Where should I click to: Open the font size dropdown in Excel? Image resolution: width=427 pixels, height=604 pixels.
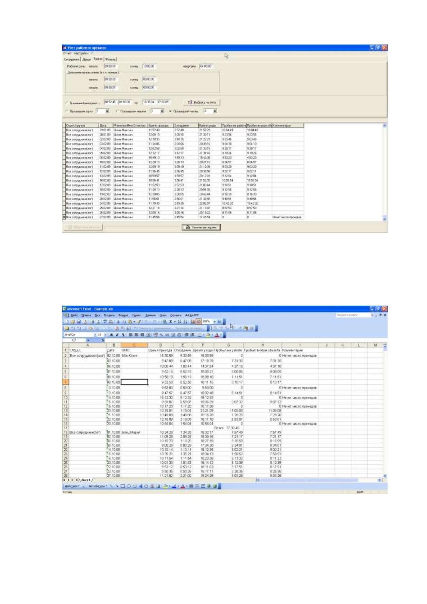105,335
